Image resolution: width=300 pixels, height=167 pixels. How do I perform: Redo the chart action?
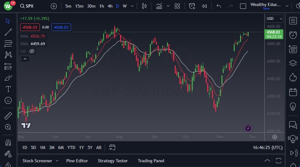tap(231, 6)
